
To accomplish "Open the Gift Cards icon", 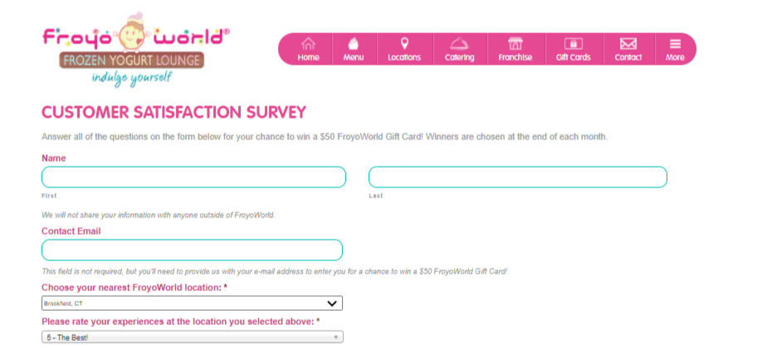I will [x=573, y=44].
